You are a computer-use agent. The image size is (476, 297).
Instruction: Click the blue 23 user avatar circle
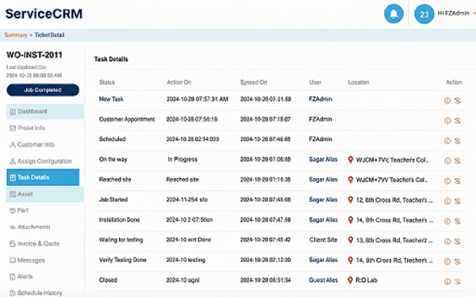click(424, 14)
